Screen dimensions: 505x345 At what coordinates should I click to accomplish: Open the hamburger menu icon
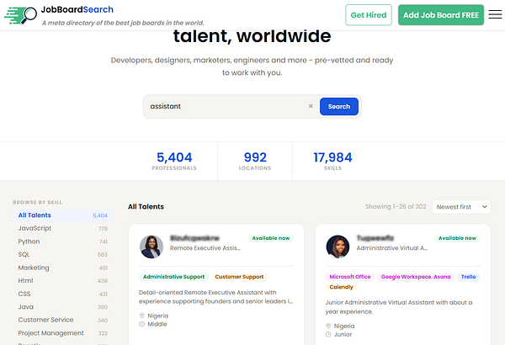[x=495, y=14]
